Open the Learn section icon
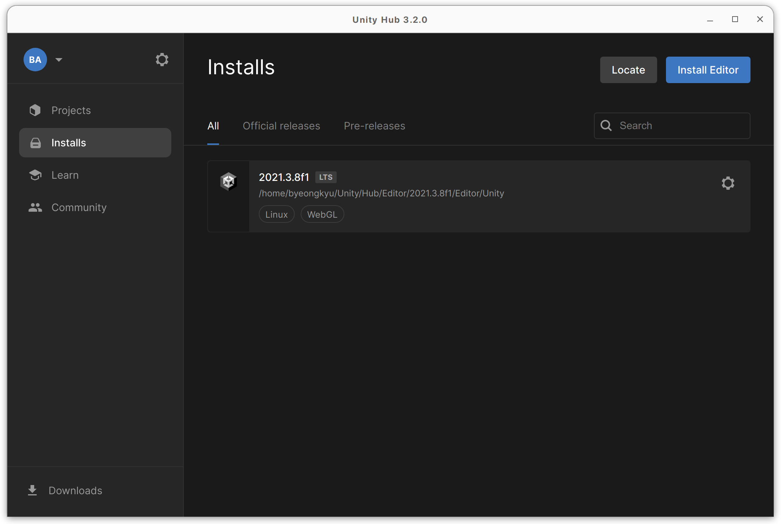The image size is (781, 524). pyautogui.click(x=35, y=175)
